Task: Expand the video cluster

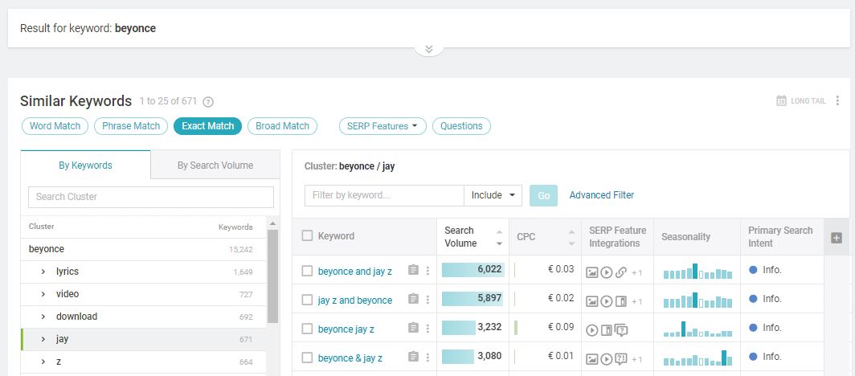Action: [x=43, y=294]
